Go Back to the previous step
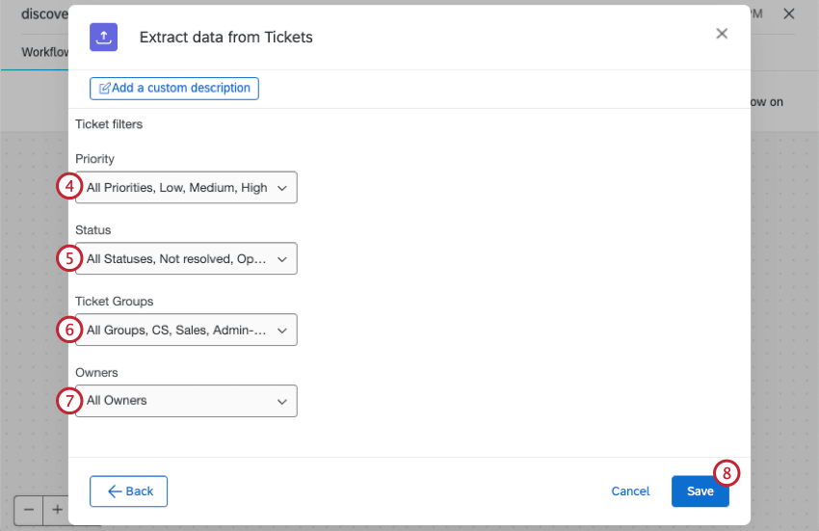The width and height of the screenshot is (819, 531). (x=129, y=491)
